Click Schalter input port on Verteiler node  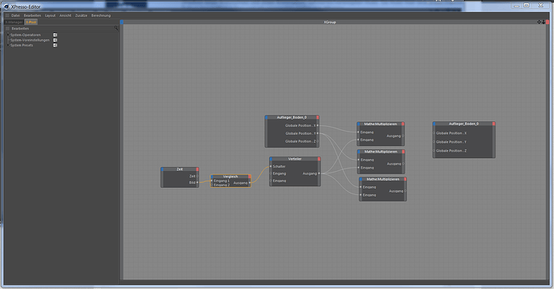(271, 166)
